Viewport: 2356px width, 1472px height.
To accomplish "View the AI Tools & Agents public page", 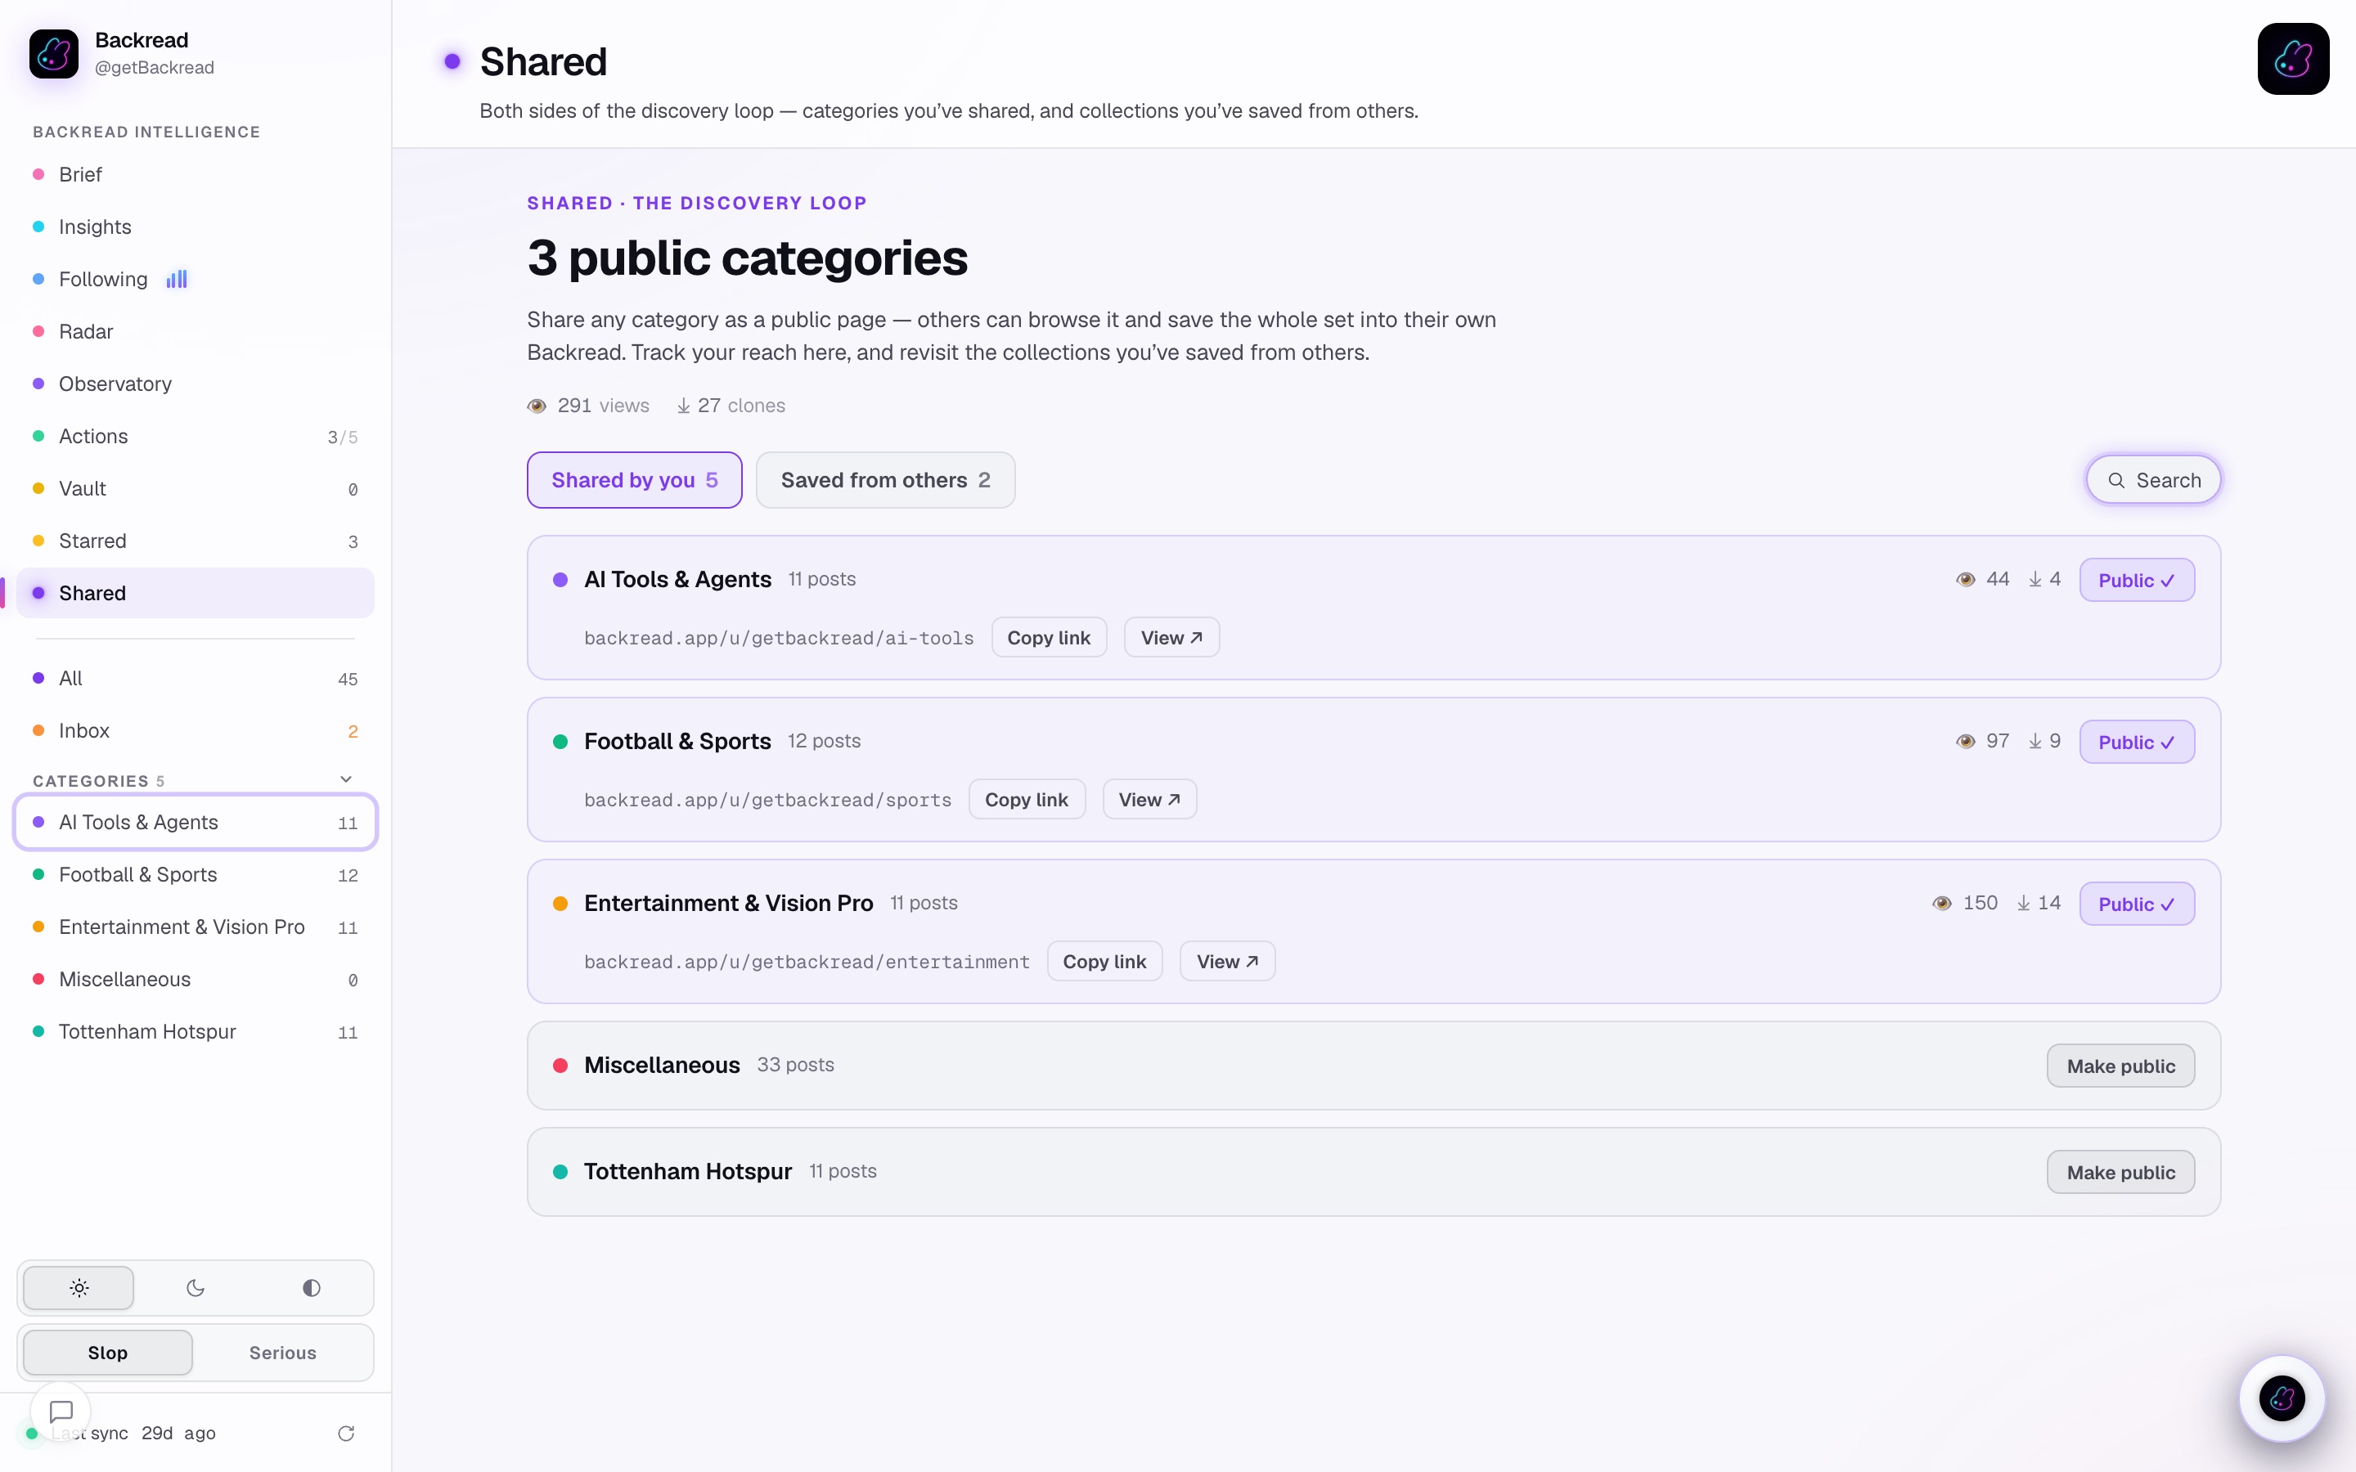I will pyautogui.click(x=1171, y=638).
